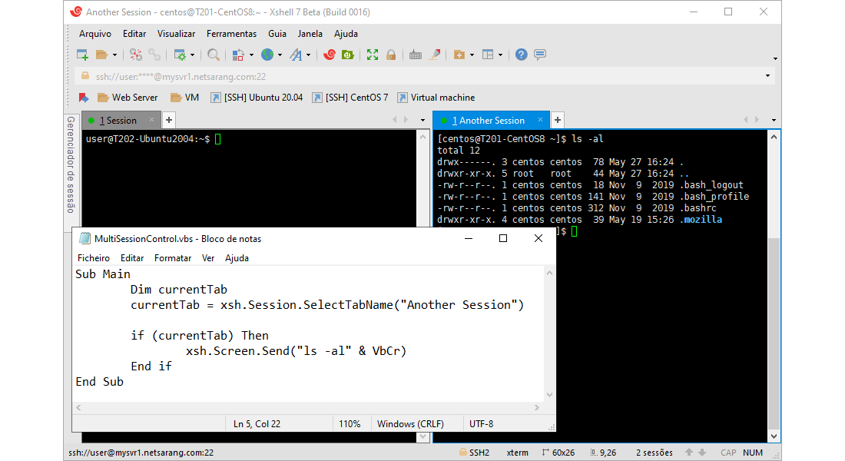Screen dimensions: 845x461
Task: Open Help with the question mark icon
Action: 521,55
